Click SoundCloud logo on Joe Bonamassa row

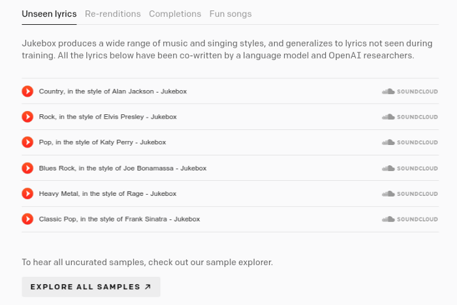pyautogui.click(x=409, y=168)
